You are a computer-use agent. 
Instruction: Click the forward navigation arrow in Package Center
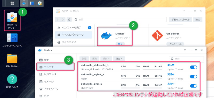(63, 19)
